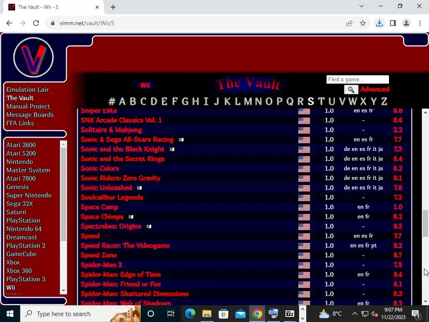Click the Find a game field

click(x=358, y=79)
